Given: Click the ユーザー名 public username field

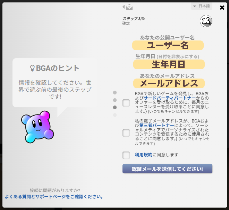Looking at the screenshot, I should (168, 45).
